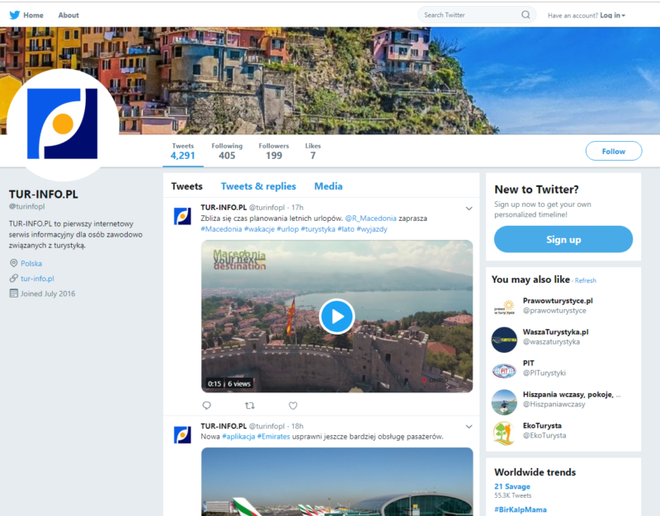Click the avatar on the Macedonia tweet

(182, 216)
